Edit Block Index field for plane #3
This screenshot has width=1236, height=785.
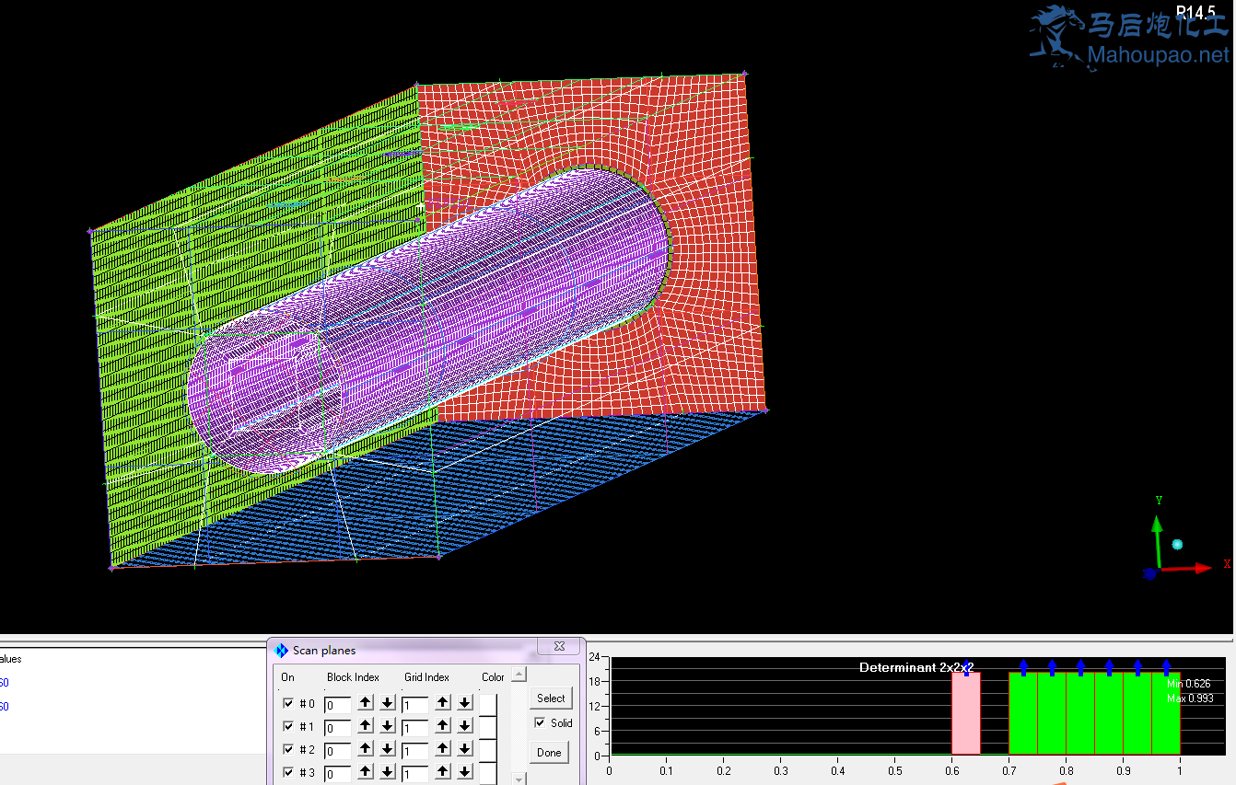(338, 774)
